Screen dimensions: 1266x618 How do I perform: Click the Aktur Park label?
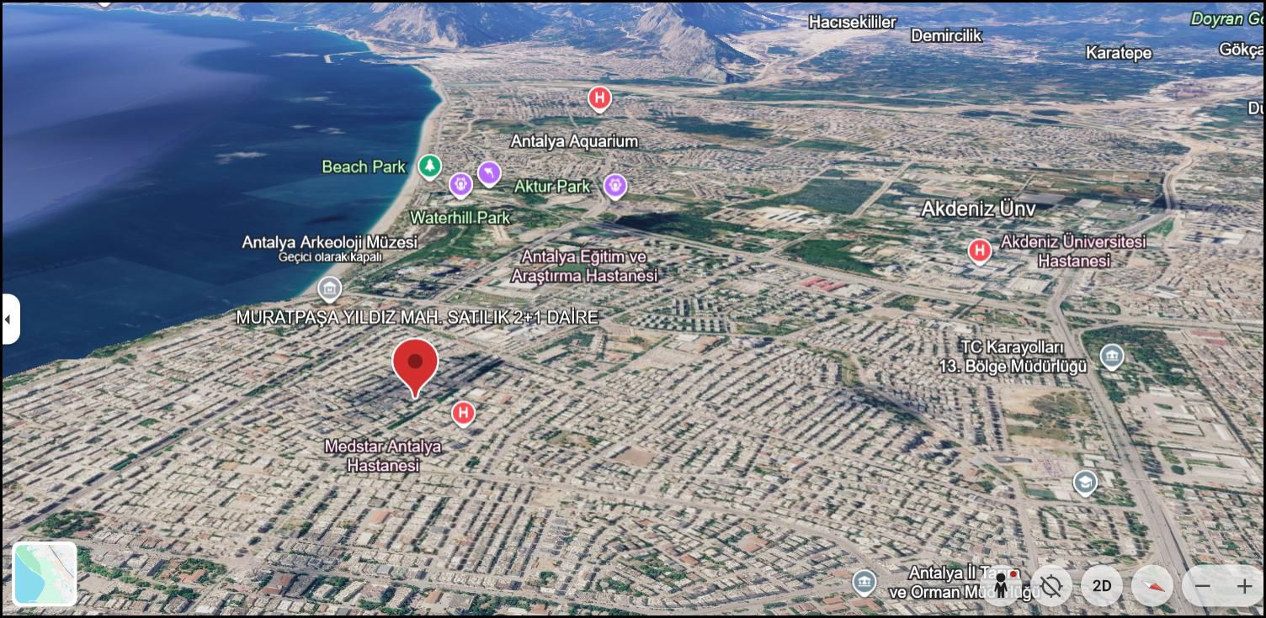point(552,186)
